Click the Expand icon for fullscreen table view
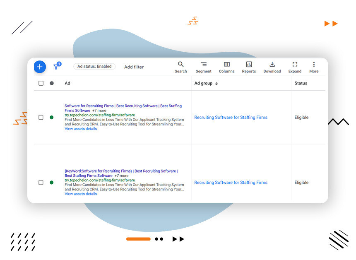The width and height of the screenshot is (356, 260). point(295,65)
